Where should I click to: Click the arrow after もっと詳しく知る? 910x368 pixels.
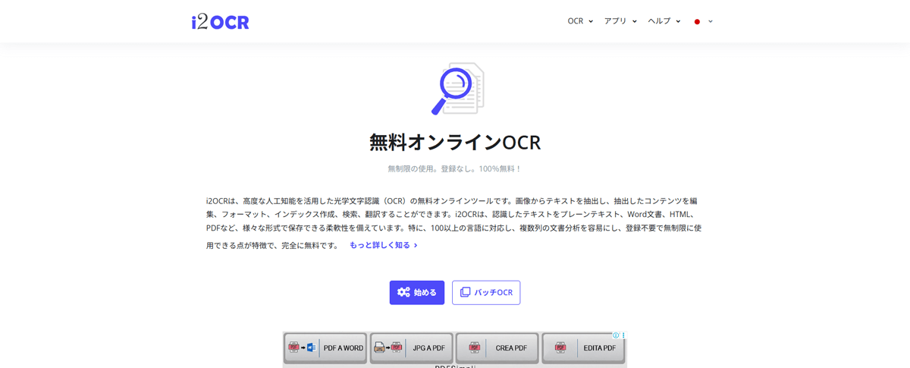click(x=416, y=246)
